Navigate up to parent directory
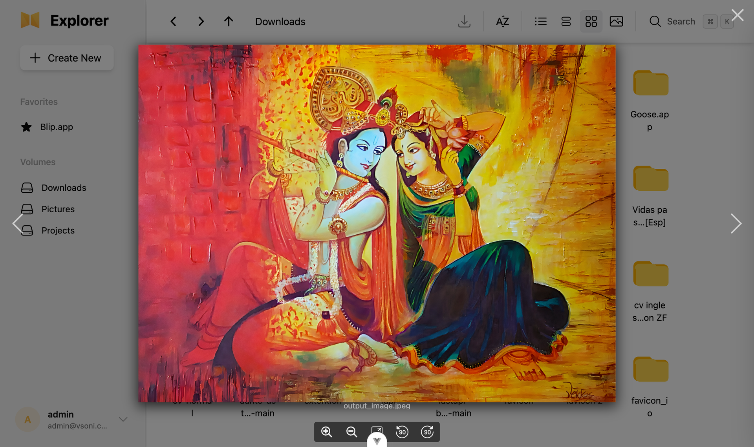The width and height of the screenshot is (754, 447). [229, 21]
